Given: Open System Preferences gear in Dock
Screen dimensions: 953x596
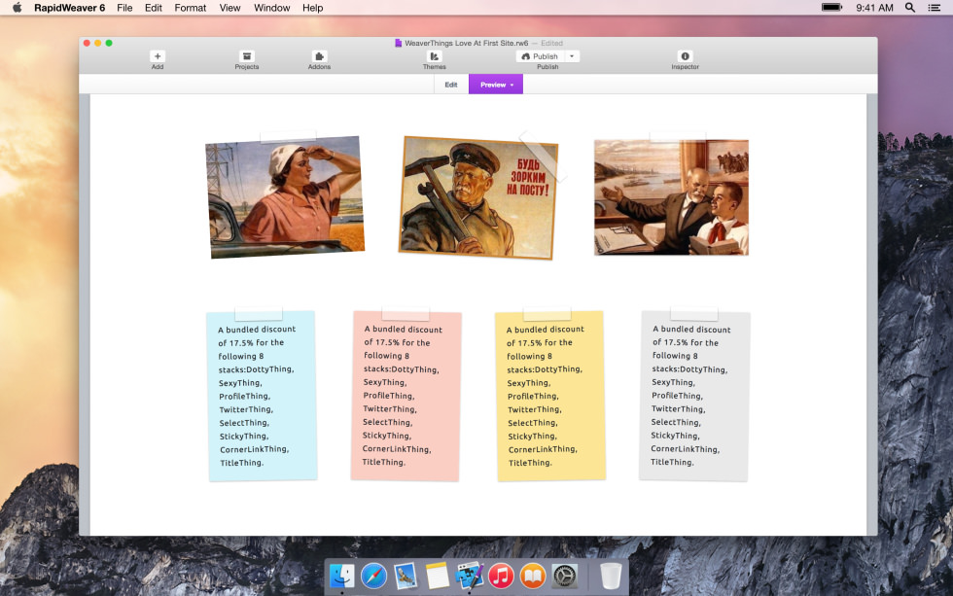Looking at the screenshot, I should [x=565, y=576].
